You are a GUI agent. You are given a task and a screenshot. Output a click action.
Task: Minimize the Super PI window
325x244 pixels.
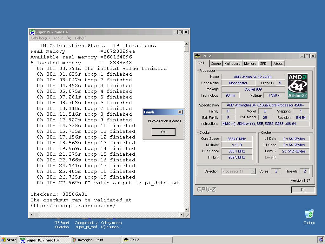[175, 32]
